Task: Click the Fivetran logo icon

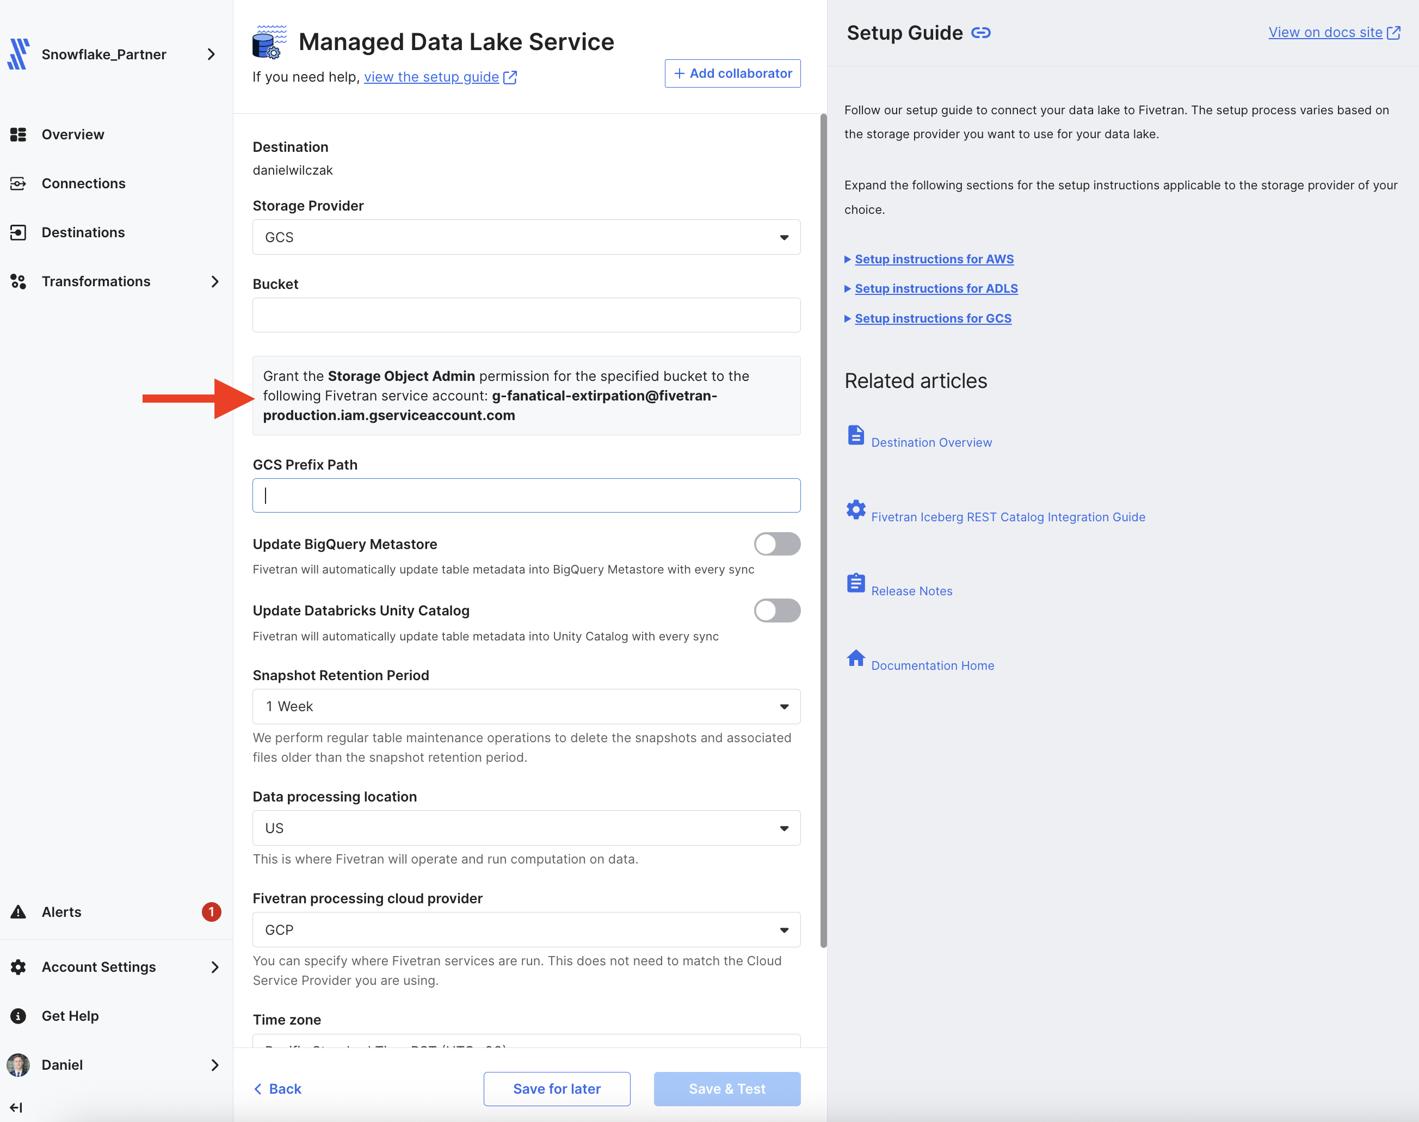Action: point(18,54)
